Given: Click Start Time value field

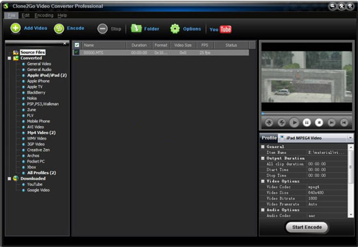Looking at the screenshot, I should [327, 170].
